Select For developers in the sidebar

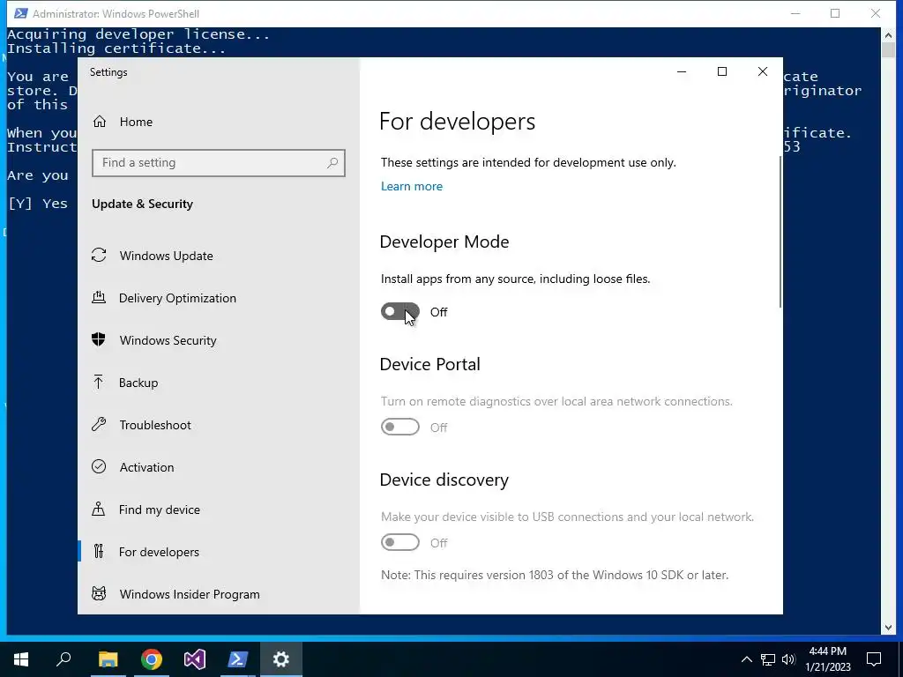(x=219, y=552)
